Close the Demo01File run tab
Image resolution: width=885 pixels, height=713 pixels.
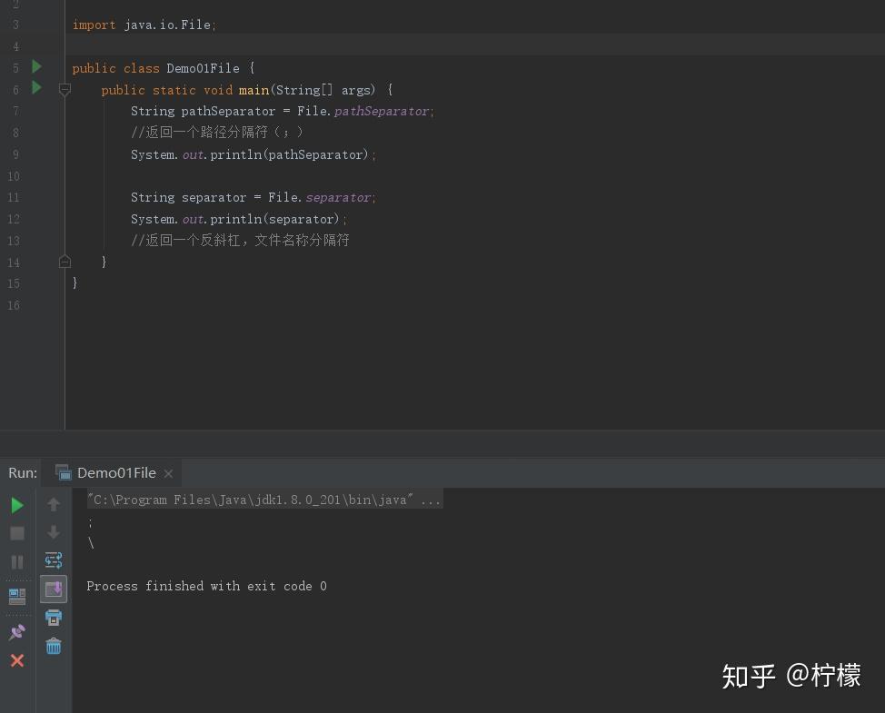click(168, 472)
